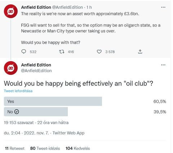Open the three-dot menu on the first tweet
173x153 pixels.
pyautogui.click(x=163, y=7)
